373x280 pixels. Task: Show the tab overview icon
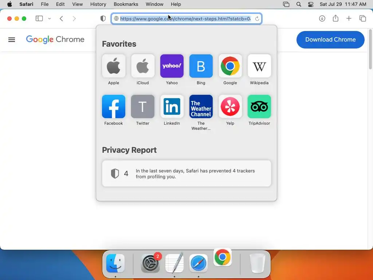tap(362, 18)
